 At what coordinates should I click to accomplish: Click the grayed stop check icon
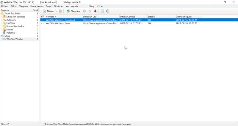coord(84,11)
